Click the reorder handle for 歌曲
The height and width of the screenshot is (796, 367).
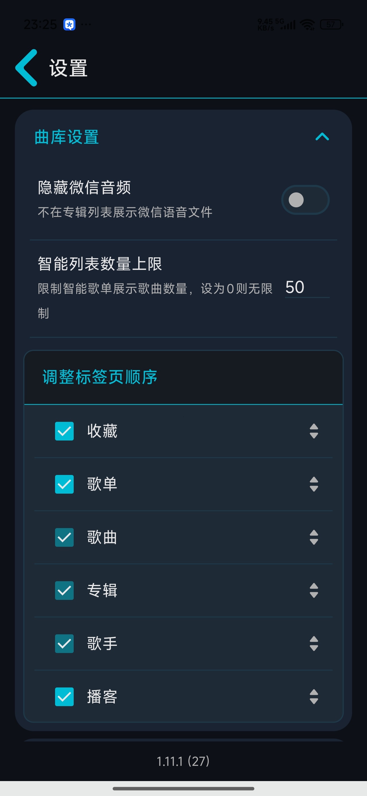pos(314,537)
